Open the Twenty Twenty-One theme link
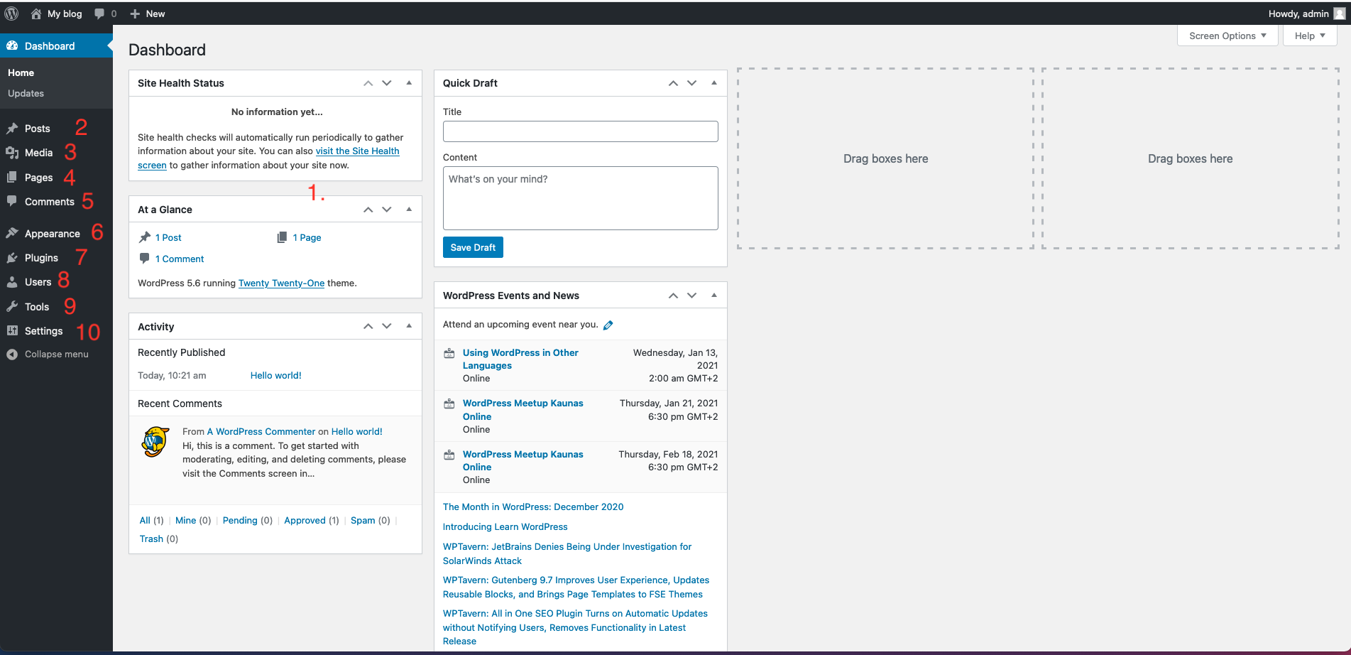 click(281, 283)
